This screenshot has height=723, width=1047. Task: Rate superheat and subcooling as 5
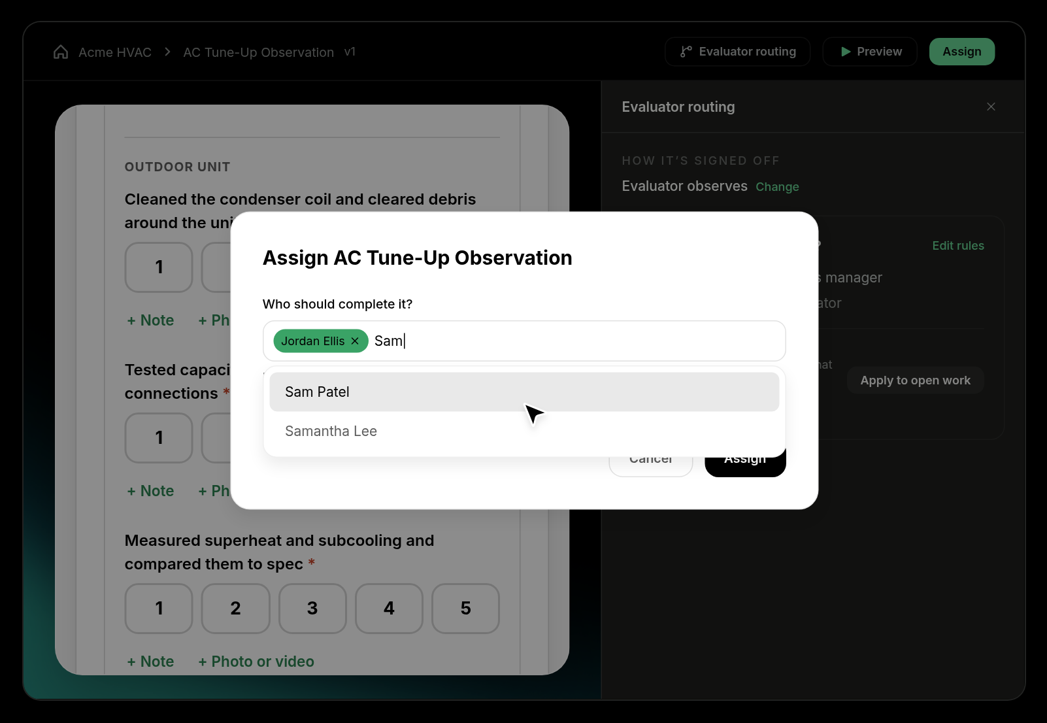(465, 609)
